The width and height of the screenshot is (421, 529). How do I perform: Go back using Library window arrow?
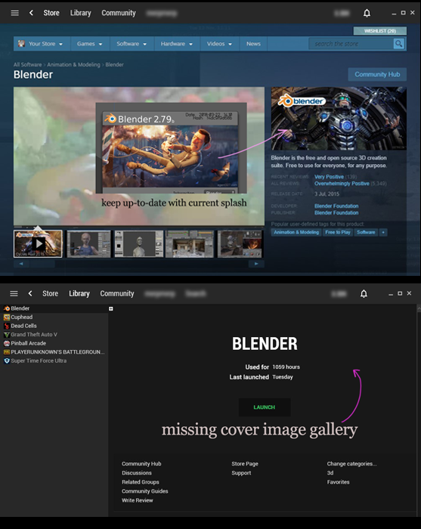(30, 293)
